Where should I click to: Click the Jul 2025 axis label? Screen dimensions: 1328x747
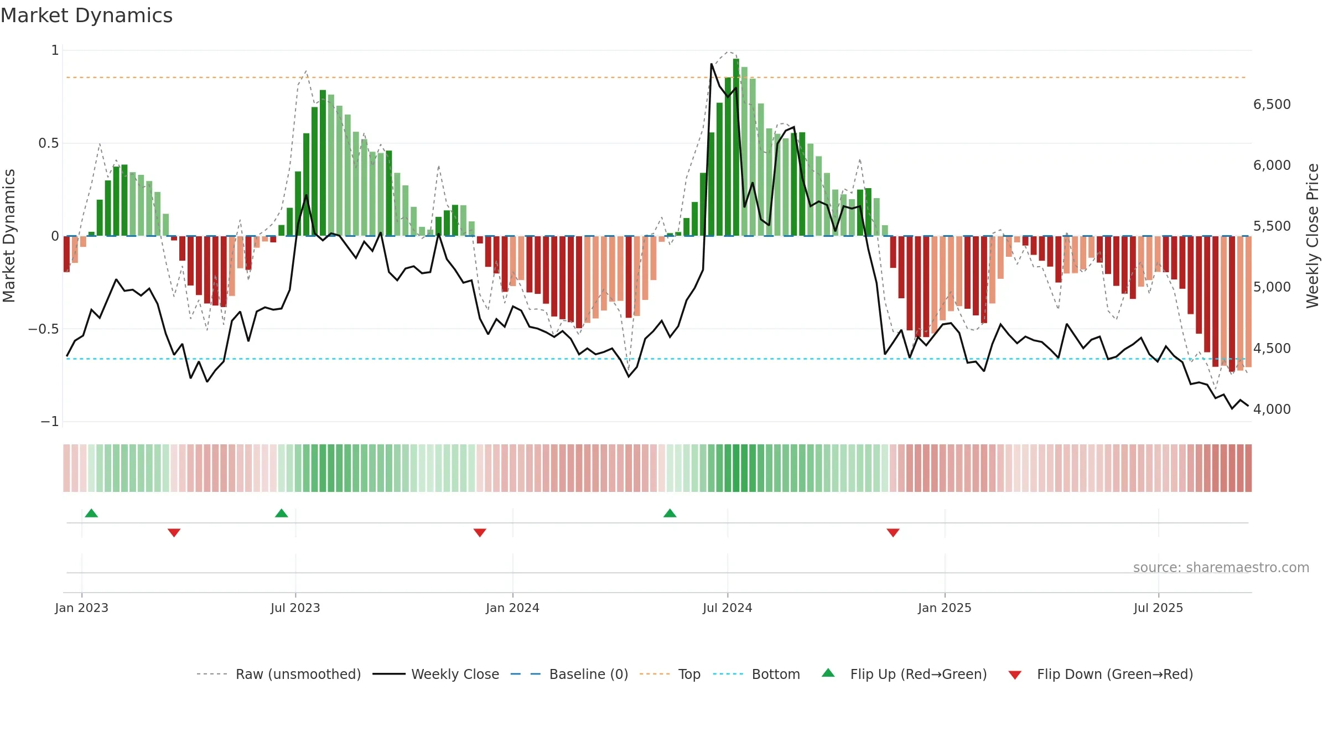pos(1158,608)
